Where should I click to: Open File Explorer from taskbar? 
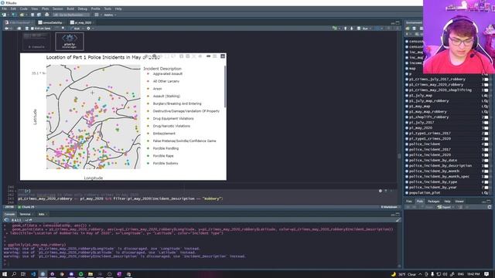point(90,274)
